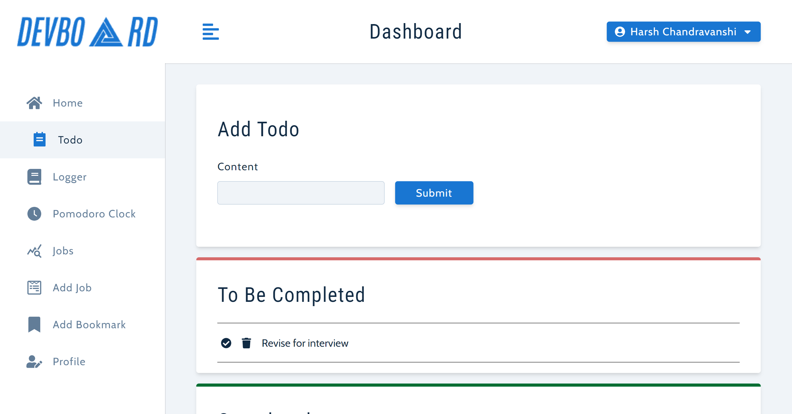Expand the caret beside the username
The width and height of the screenshot is (792, 414).
coord(748,32)
